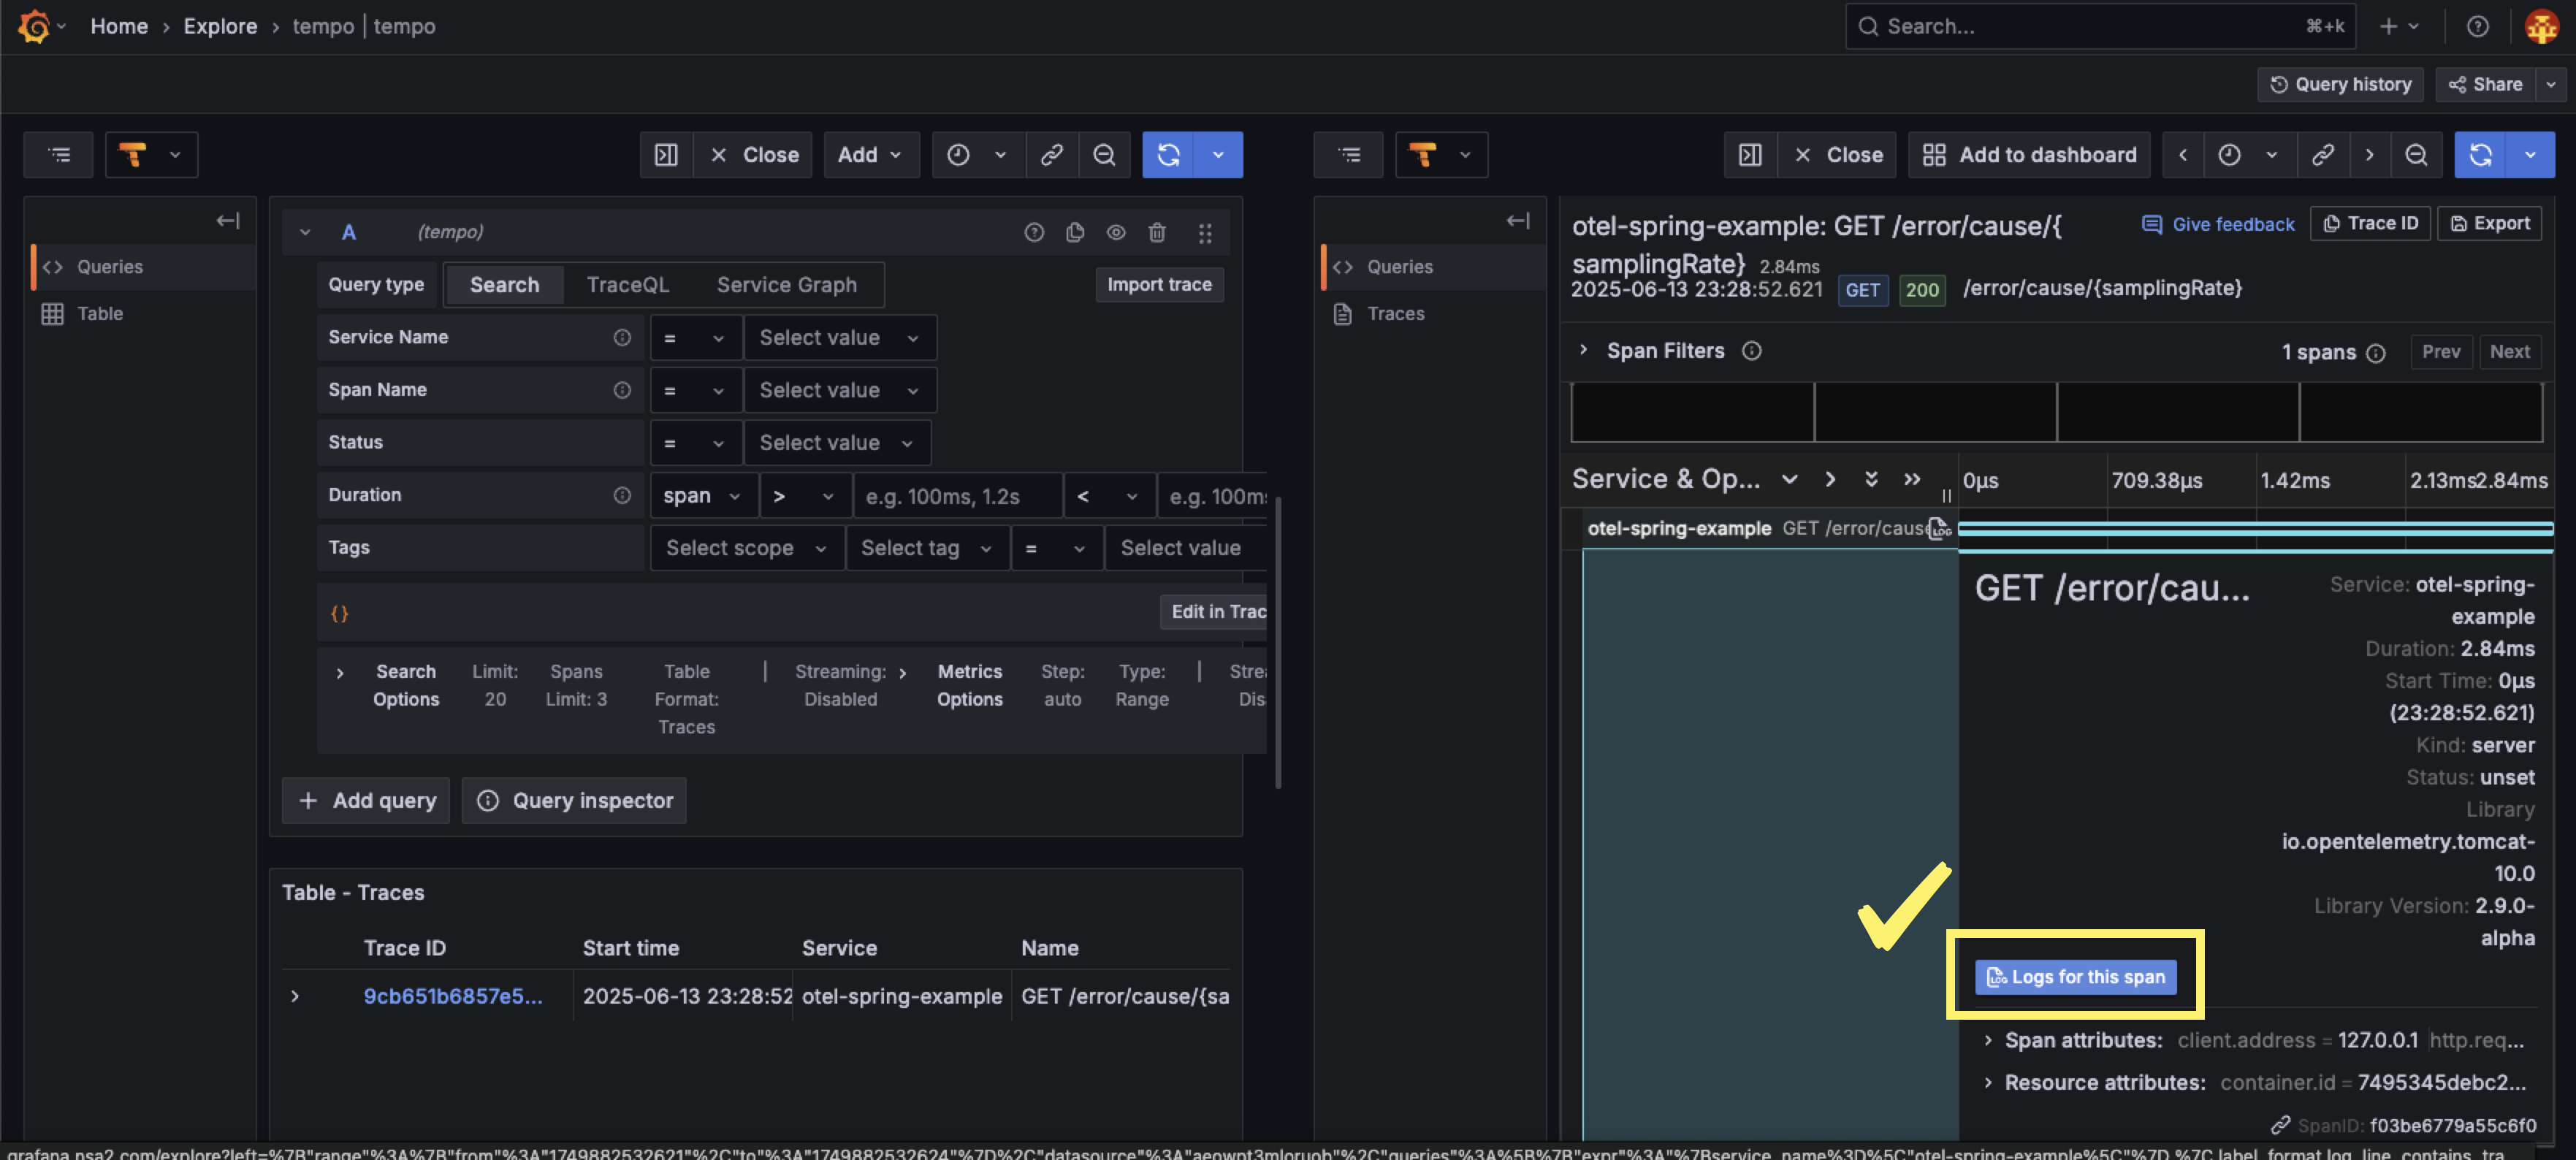Open the Share dropdown arrow

tap(2551, 84)
